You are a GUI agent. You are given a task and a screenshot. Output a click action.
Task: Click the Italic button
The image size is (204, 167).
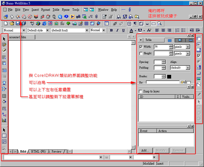[117, 30]
